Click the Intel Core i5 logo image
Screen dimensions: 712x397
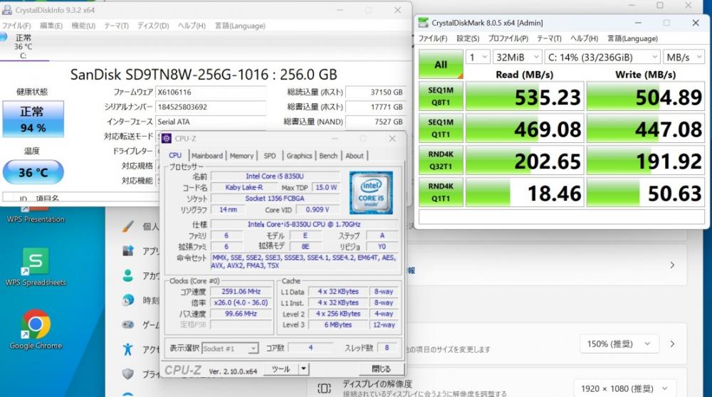371,192
